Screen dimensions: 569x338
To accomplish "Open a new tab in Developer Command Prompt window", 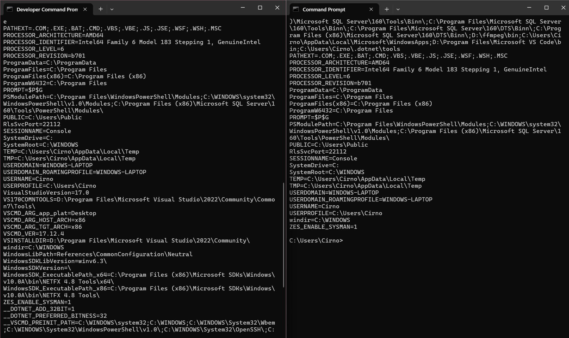I will [101, 9].
